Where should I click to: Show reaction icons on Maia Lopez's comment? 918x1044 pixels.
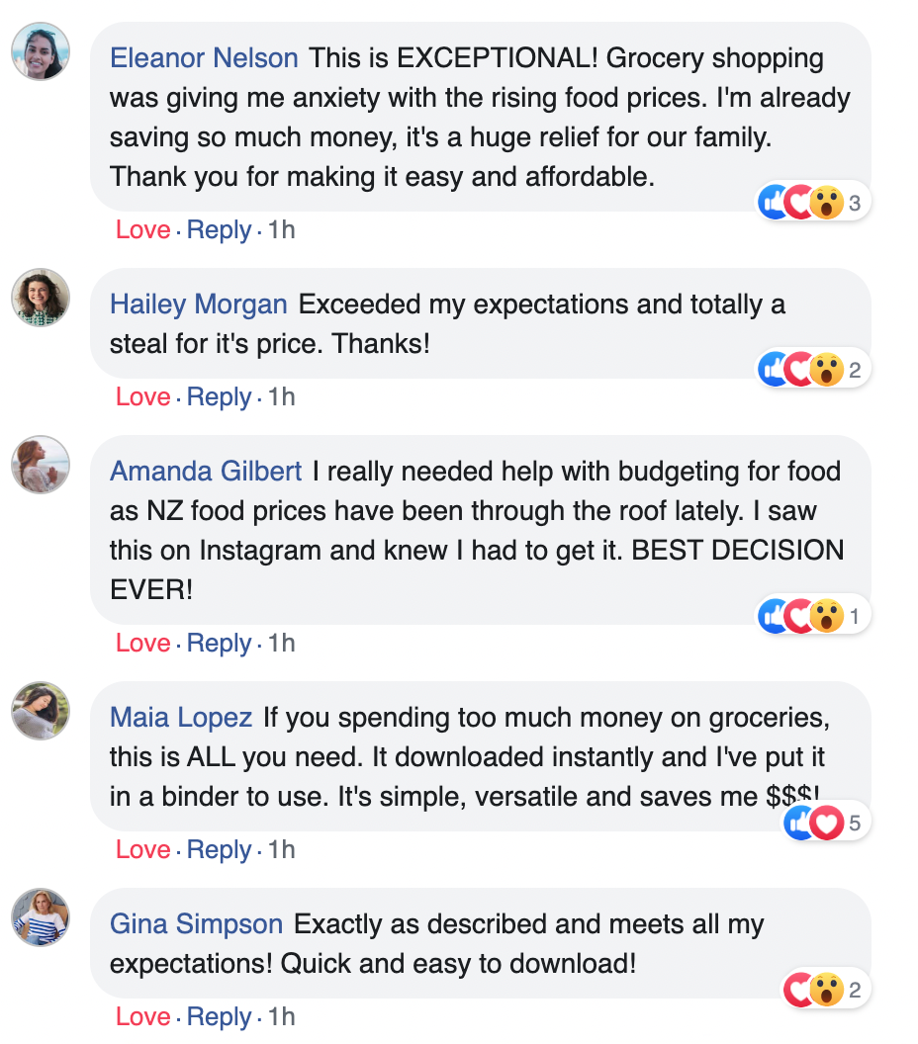[825, 823]
